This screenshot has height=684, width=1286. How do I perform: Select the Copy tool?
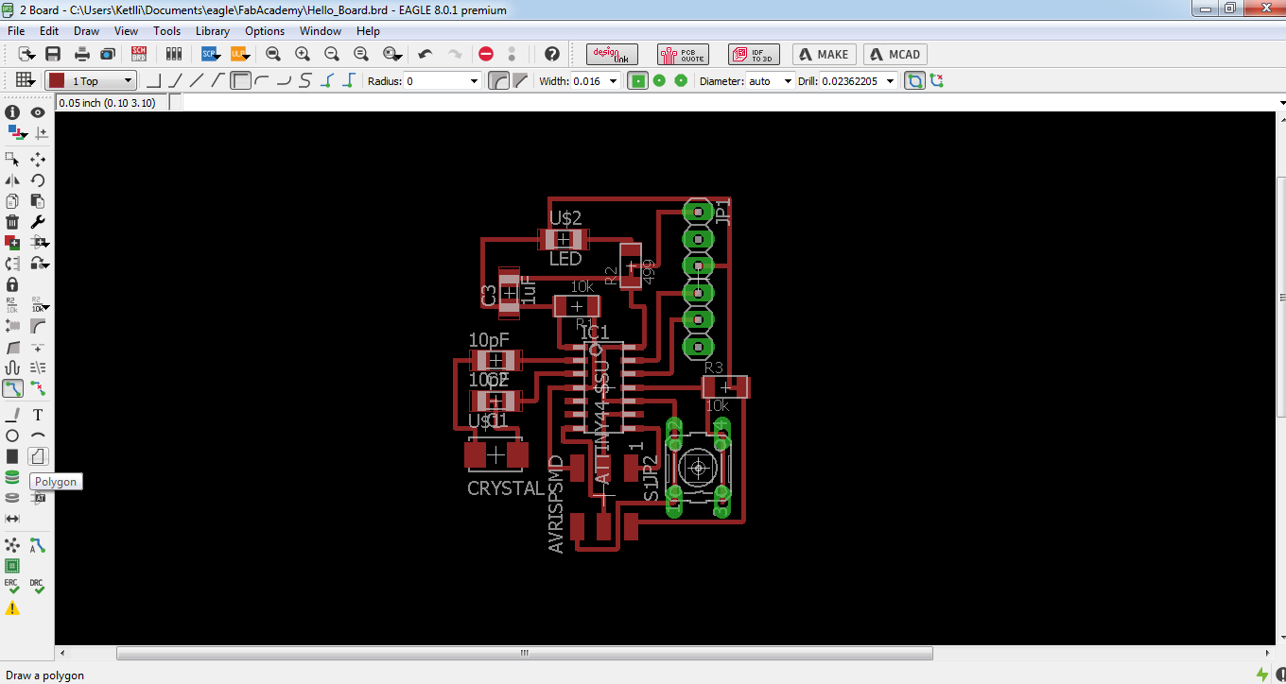(12, 200)
